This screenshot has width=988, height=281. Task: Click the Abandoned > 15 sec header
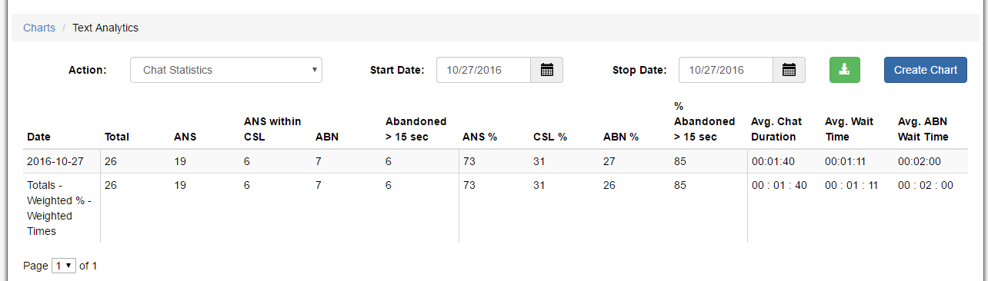click(x=416, y=129)
